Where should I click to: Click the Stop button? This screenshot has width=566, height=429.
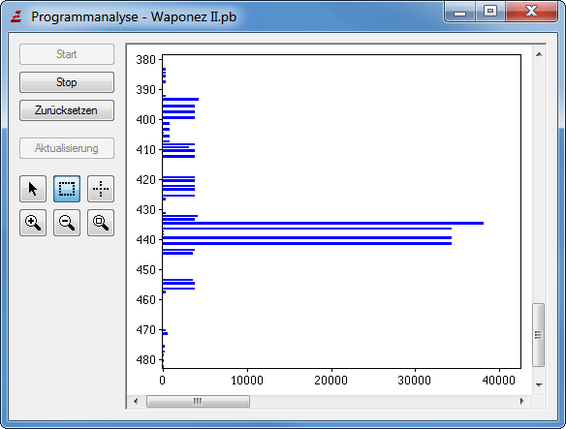(x=67, y=82)
